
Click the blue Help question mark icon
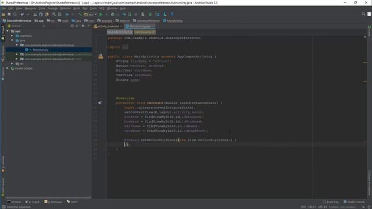coord(172,15)
